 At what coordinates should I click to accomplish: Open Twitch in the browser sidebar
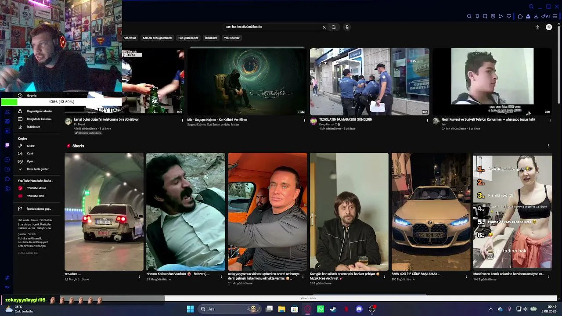tap(7, 145)
